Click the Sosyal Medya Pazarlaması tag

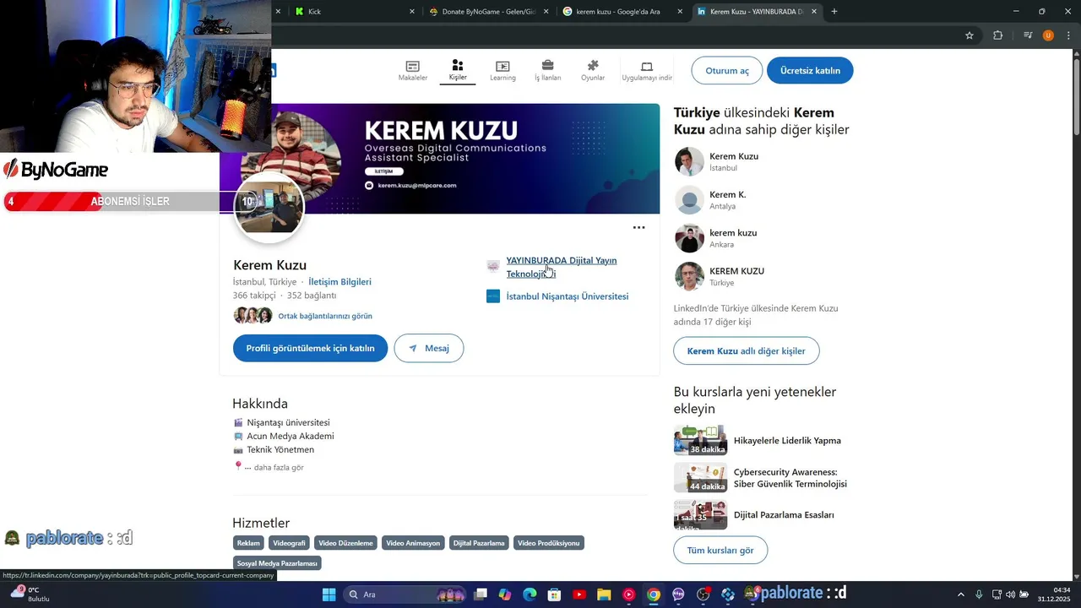coord(277,563)
